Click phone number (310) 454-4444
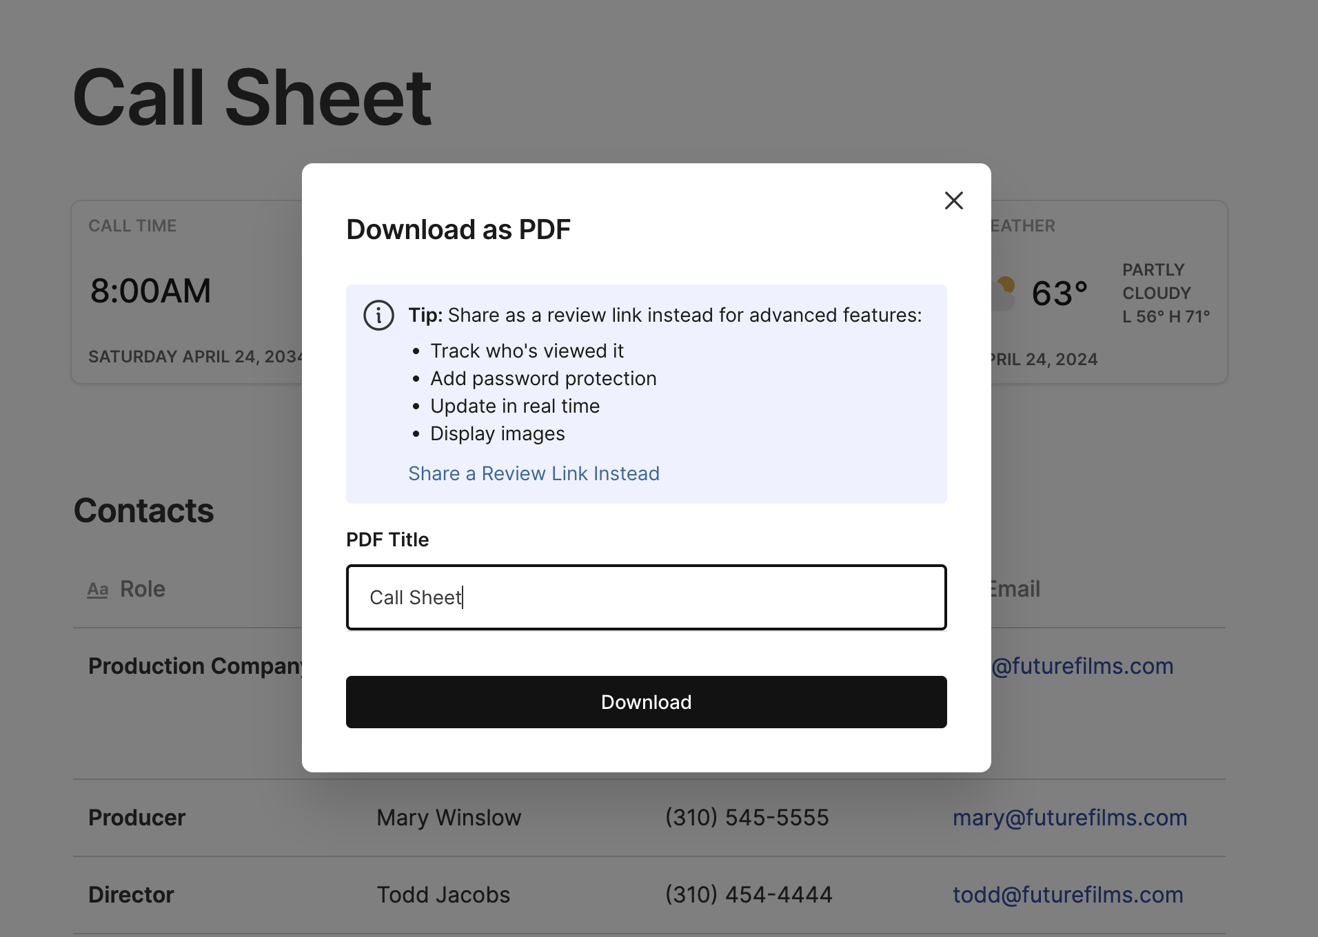Image resolution: width=1318 pixels, height=937 pixels. (x=749, y=895)
